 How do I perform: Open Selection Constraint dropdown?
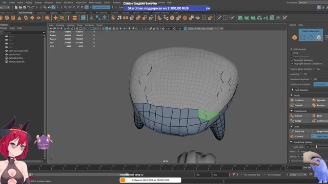coord(311,79)
